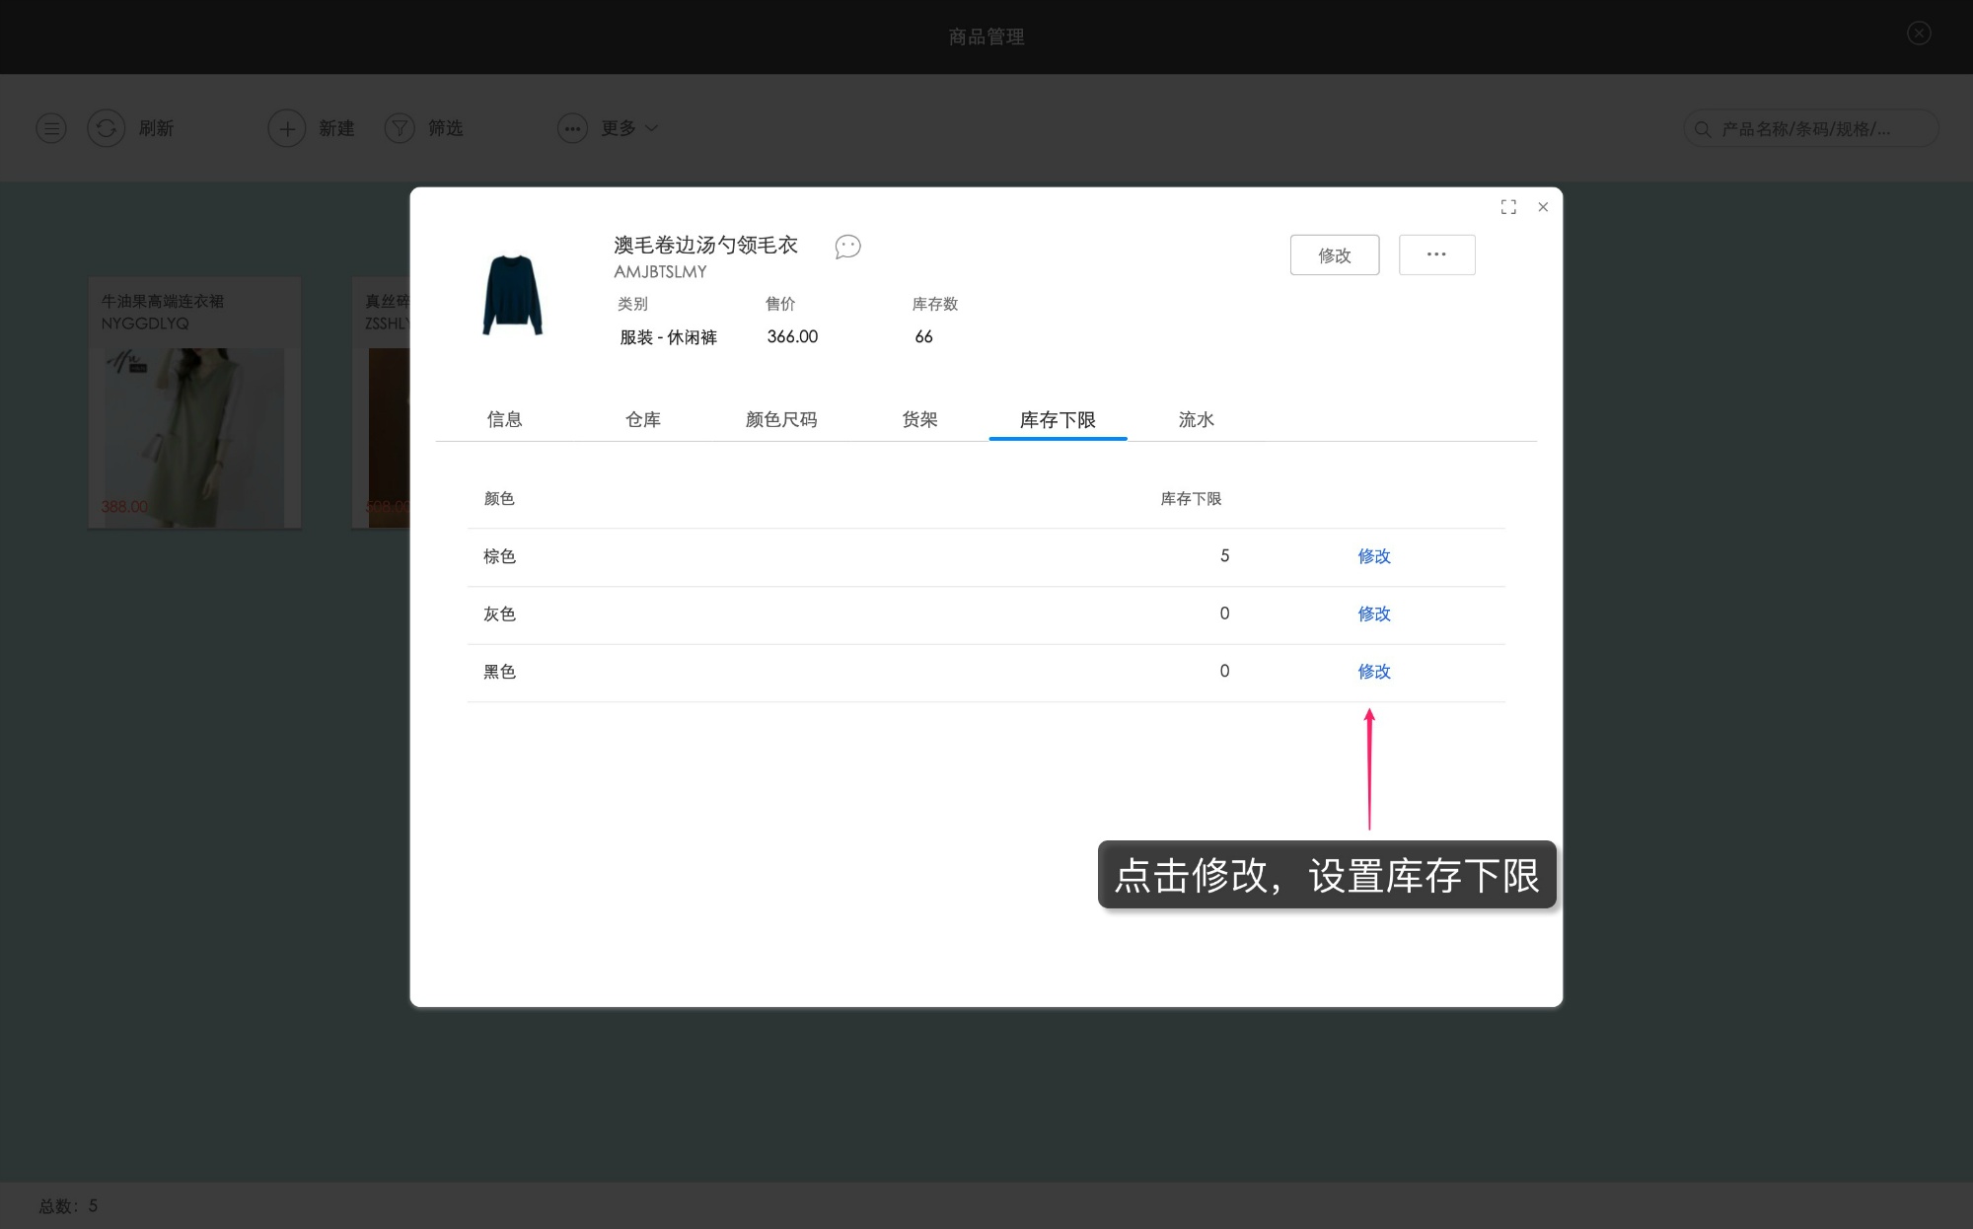Click the 刷新 label in toolbar
This screenshot has height=1229, width=1973.
pos(156,128)
